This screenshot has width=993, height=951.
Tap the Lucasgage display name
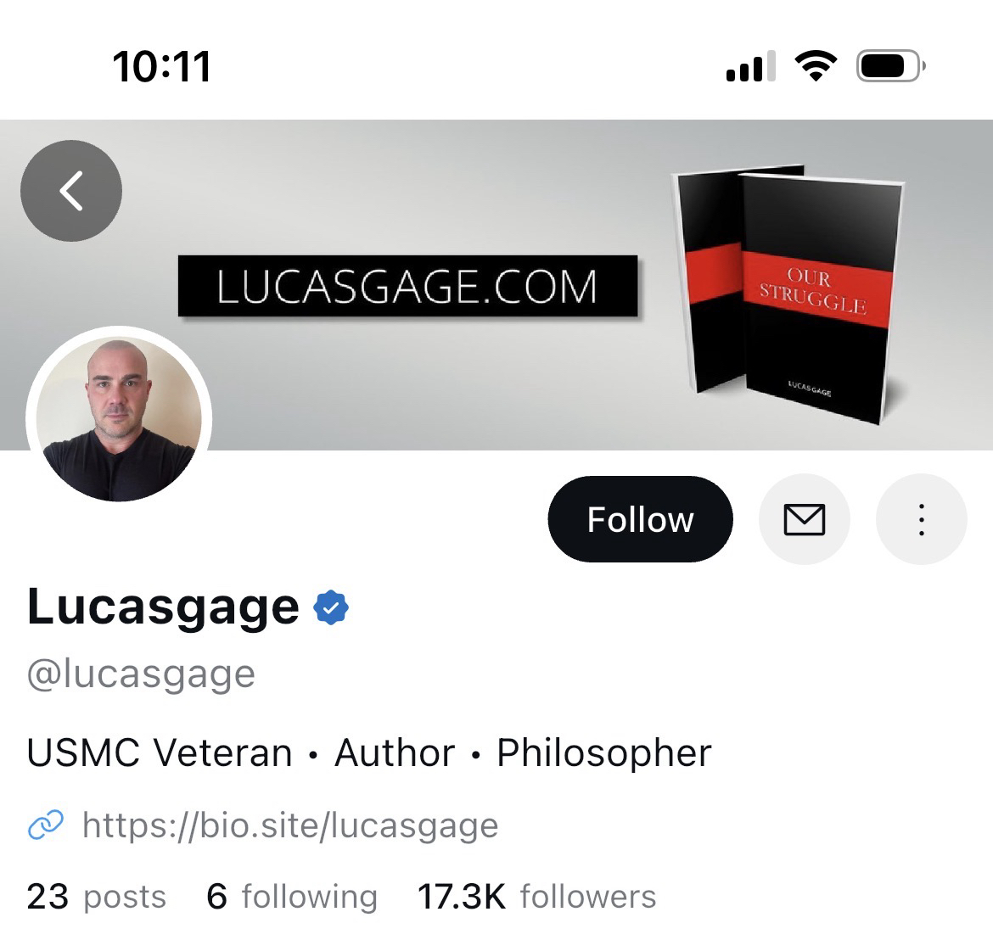pyautogui.click(x=163, y=607)
